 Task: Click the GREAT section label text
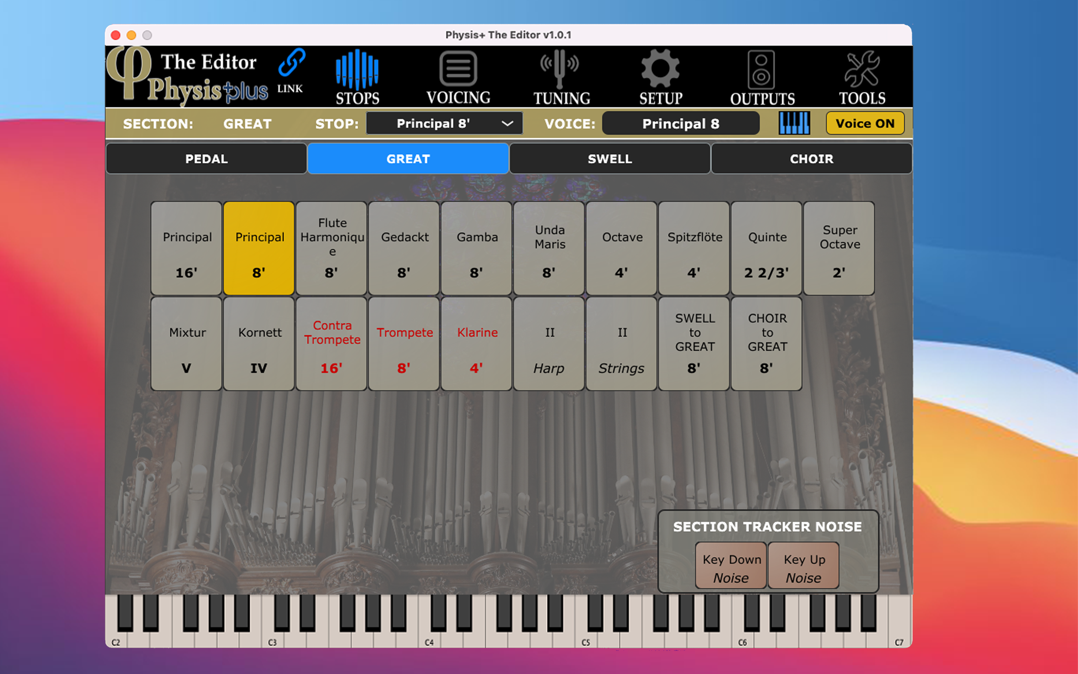(x=247, y=124)
